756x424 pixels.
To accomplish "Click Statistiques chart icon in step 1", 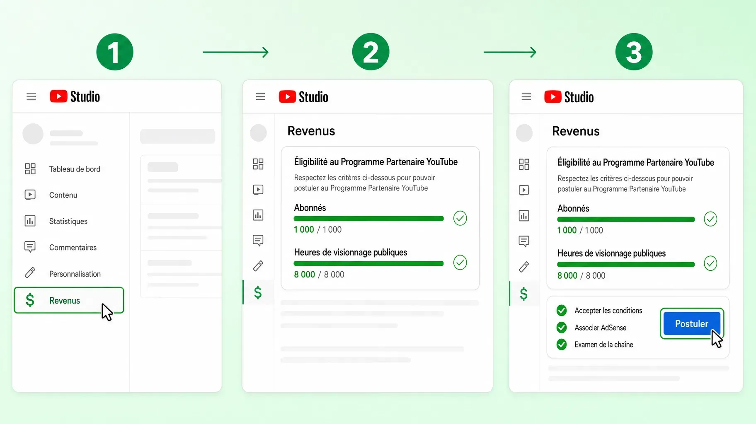I will 30,221.
